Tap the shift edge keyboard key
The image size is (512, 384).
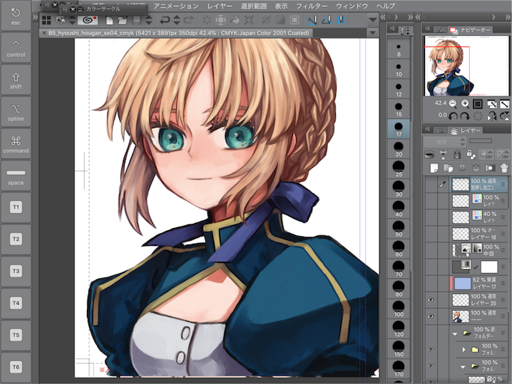pyautogui.click(x=16, y=80)
